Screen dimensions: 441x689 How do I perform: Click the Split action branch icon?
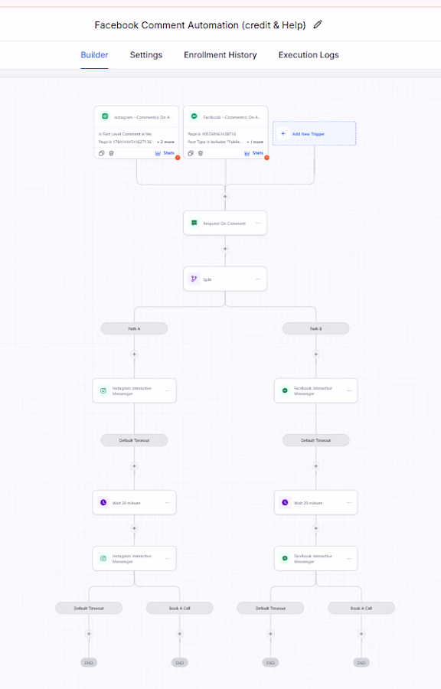(x=194, y=279)
